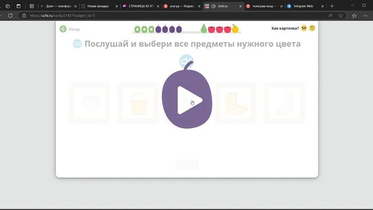Select the first green ring progress marker

tap(138, 29)
